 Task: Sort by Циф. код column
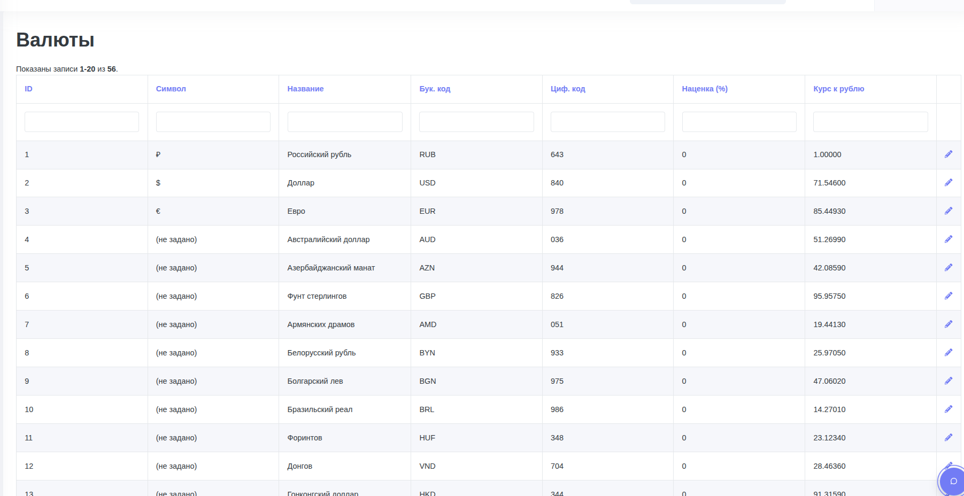568,89
